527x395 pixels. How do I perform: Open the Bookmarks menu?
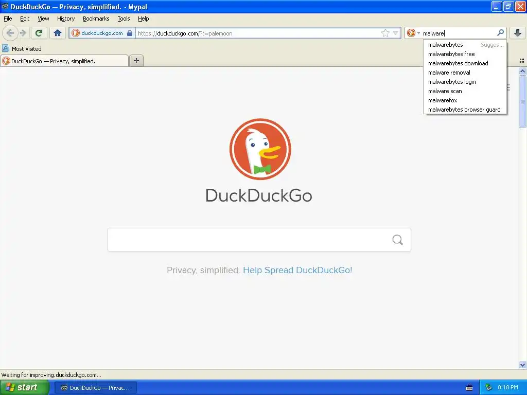(96, 19)
